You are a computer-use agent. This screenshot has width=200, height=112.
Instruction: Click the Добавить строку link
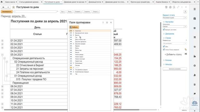(173, 54)
